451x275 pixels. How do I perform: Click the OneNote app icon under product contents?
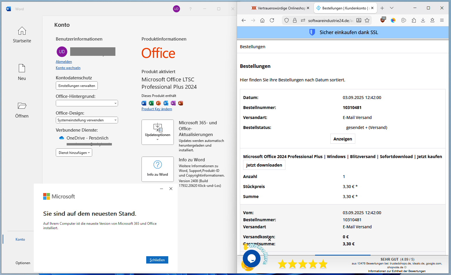click(x=173, y=103)
